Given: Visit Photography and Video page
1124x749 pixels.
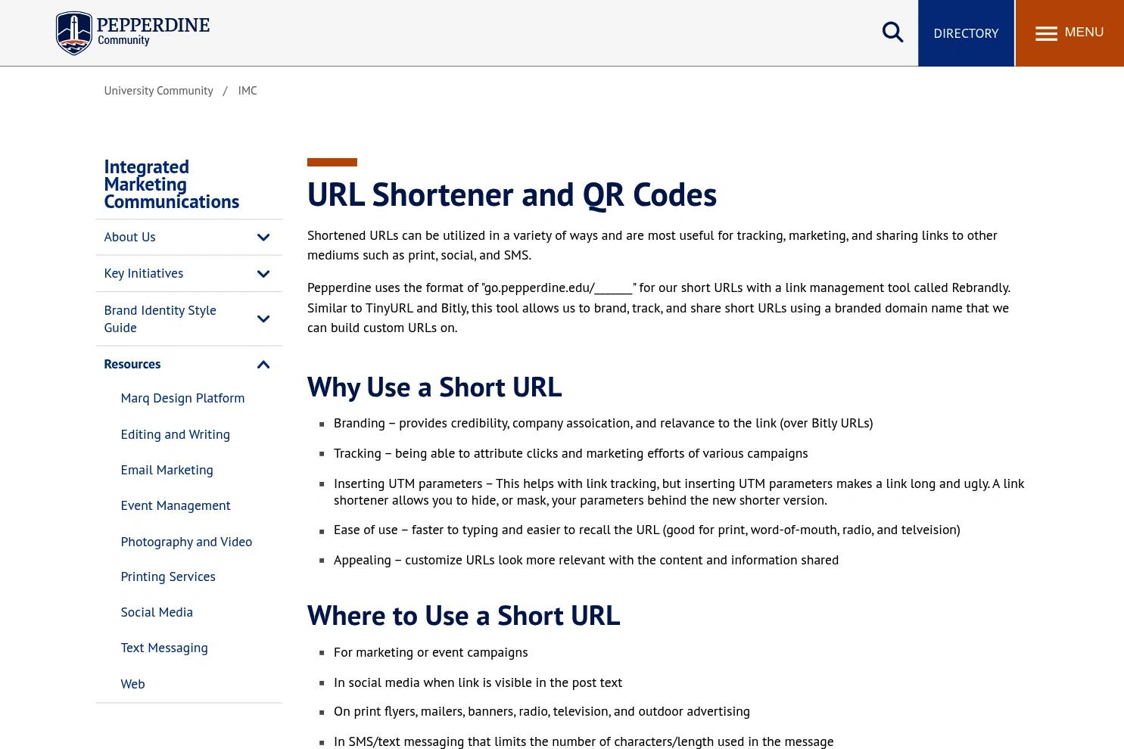Looking at the screenshot, I should tap(186, 542).
